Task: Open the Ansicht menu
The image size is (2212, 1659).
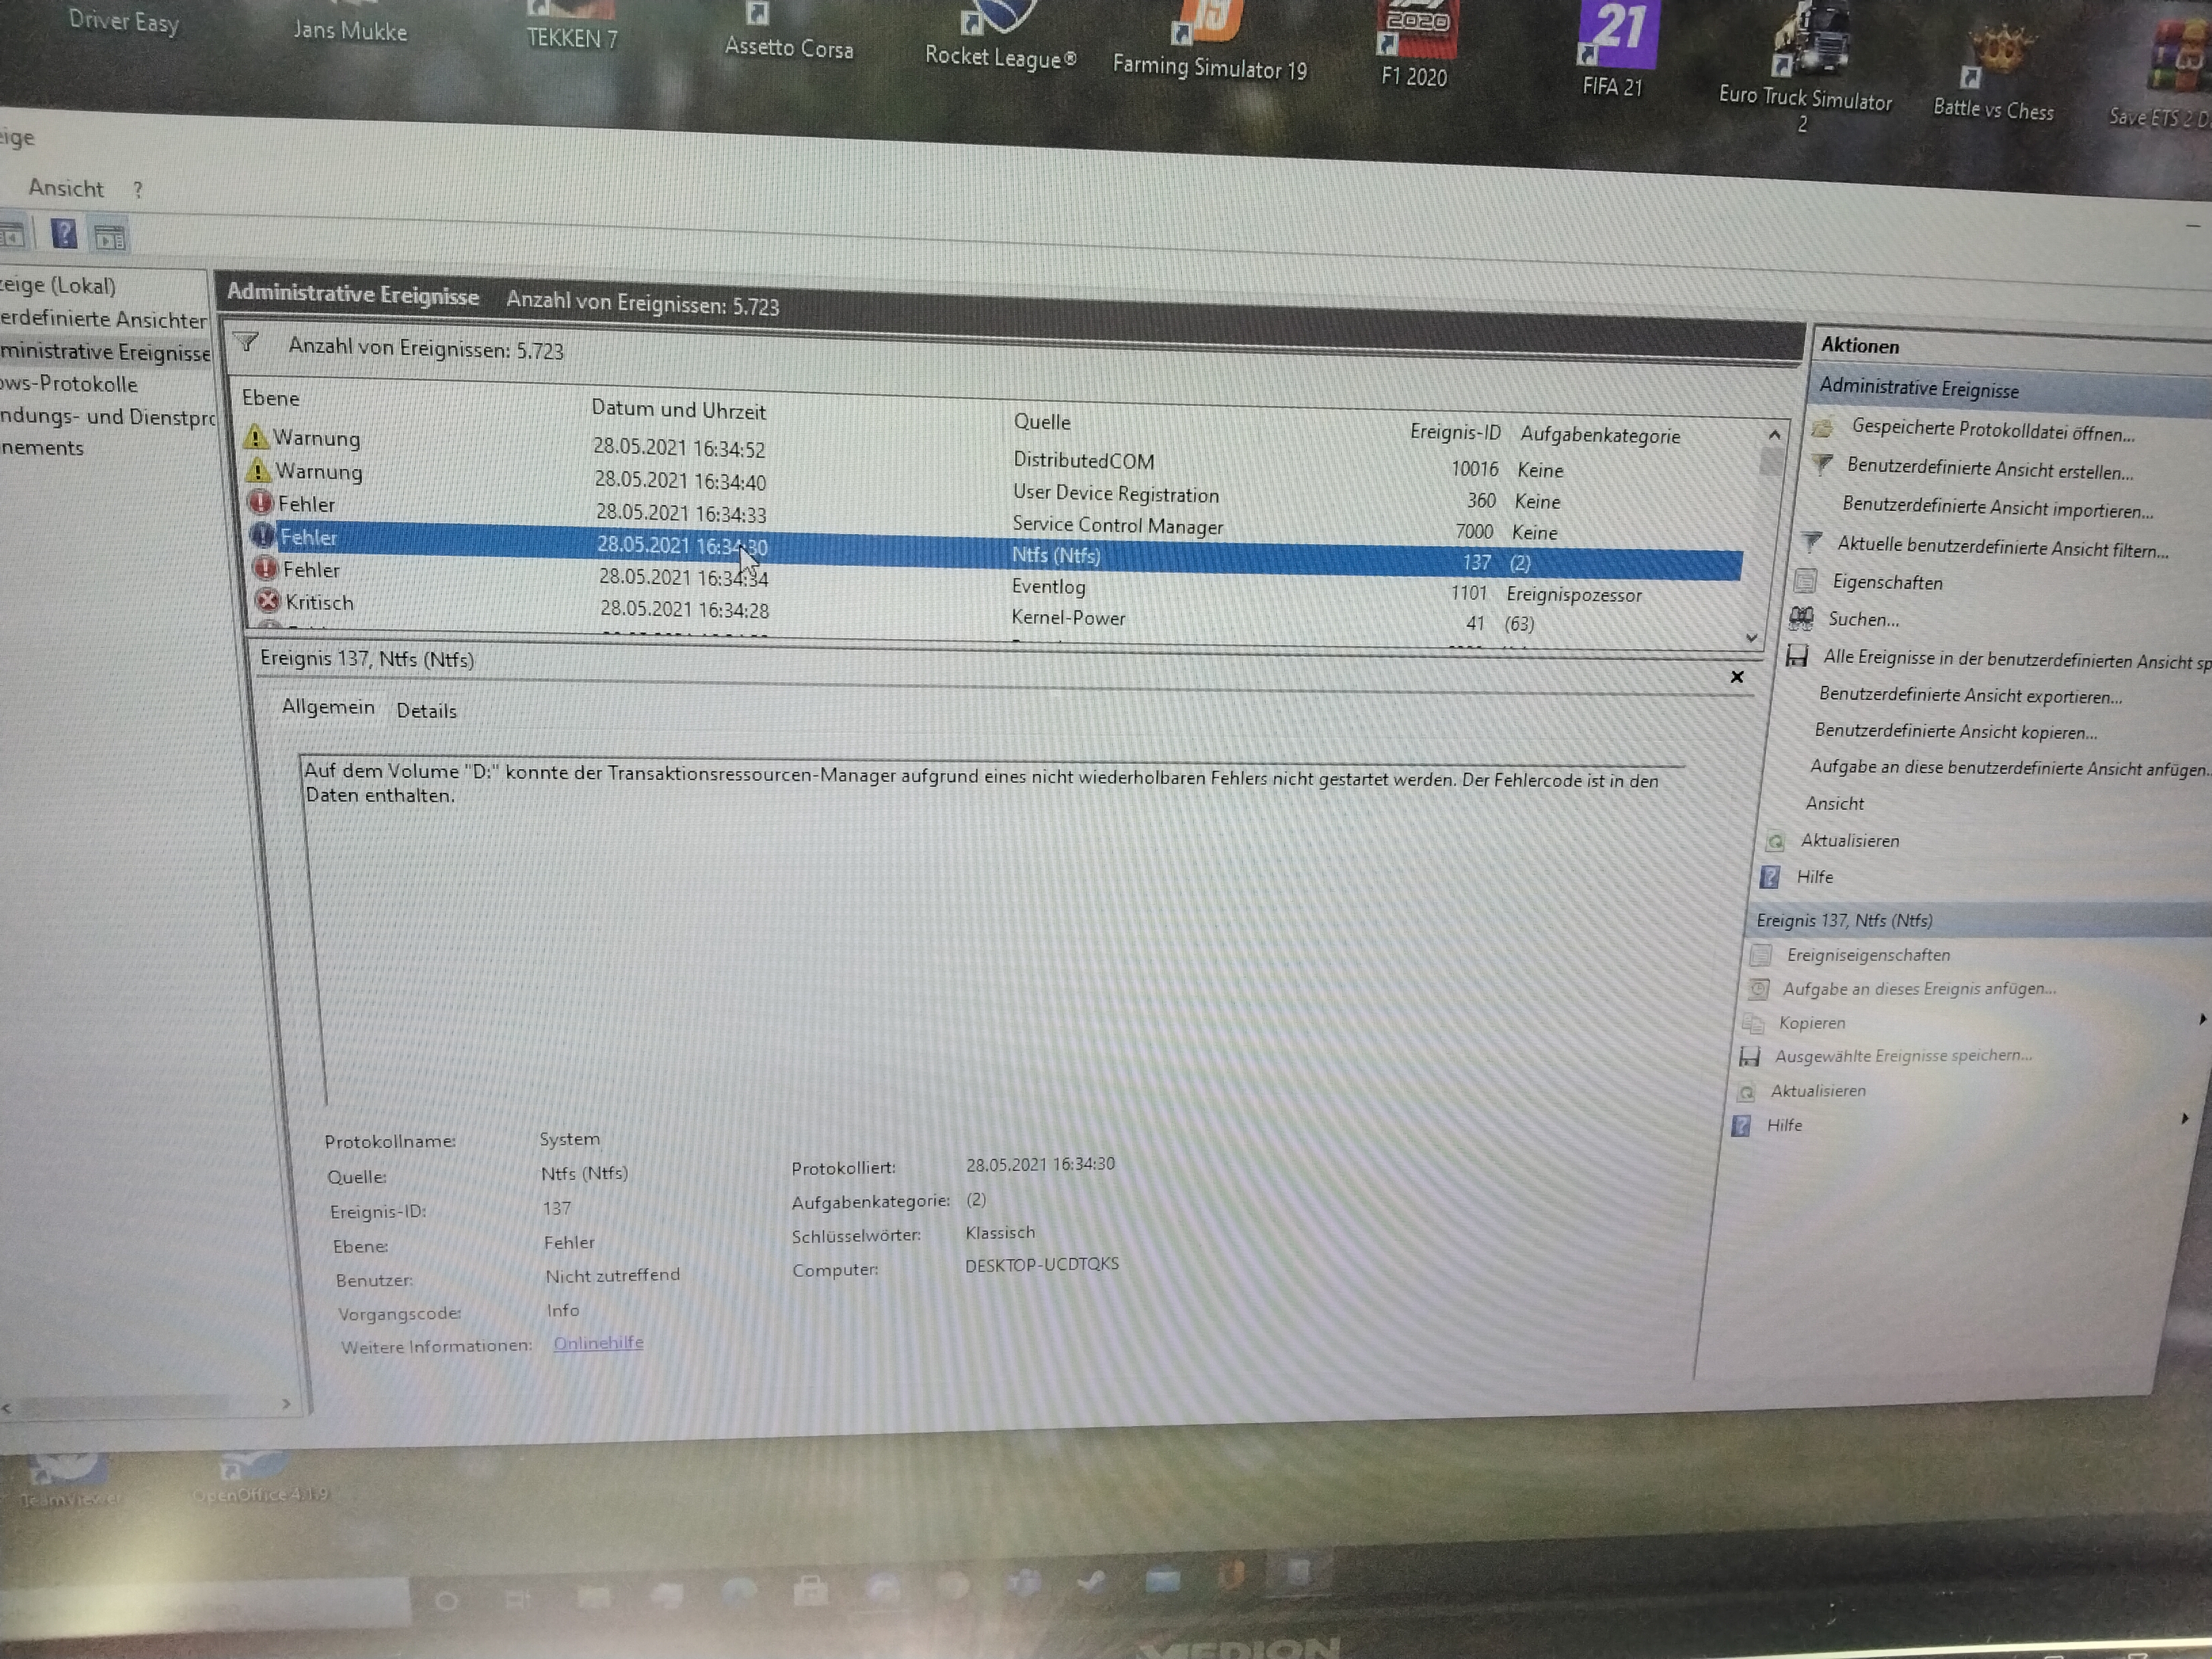Action: (66, 188)
